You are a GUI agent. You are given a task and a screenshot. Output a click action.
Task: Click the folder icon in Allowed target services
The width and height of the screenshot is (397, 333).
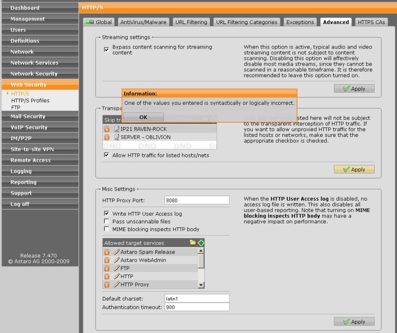pyautogui.click(x=193, y=243)
